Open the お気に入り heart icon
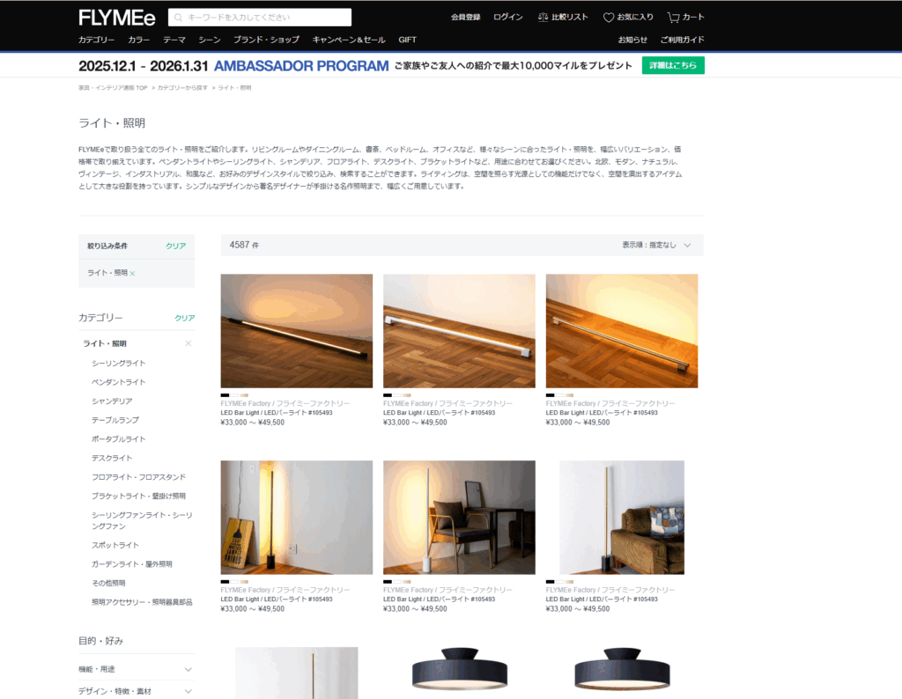 tap(610, 16)
